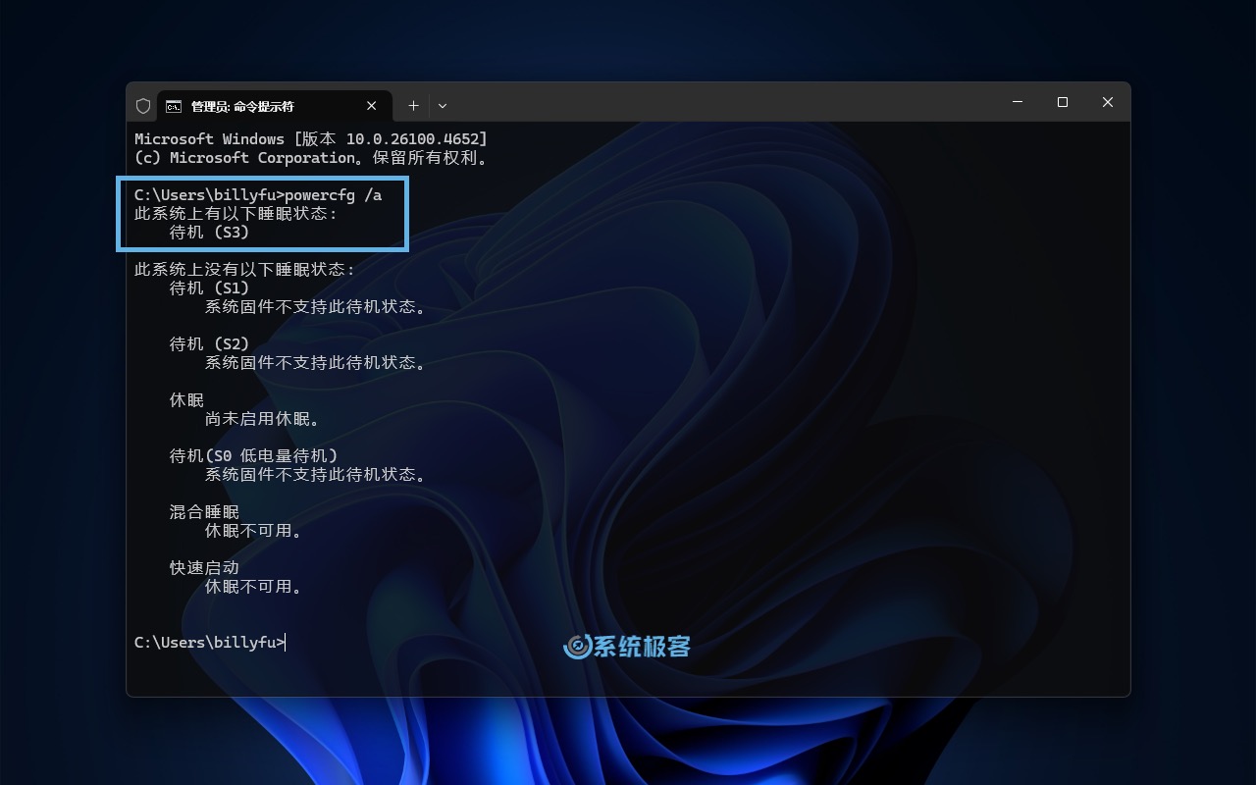1256x785 pixels.
Task: Click the 此系统上没有以下睡眠状态 line
Action: [x=244, y=270]
